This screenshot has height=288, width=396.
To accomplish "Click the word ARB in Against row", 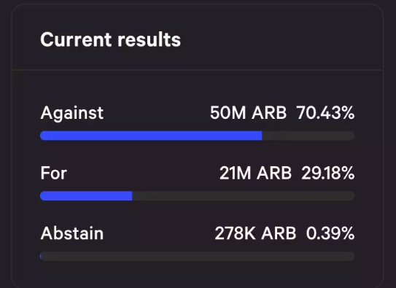I will pos(269,112).
